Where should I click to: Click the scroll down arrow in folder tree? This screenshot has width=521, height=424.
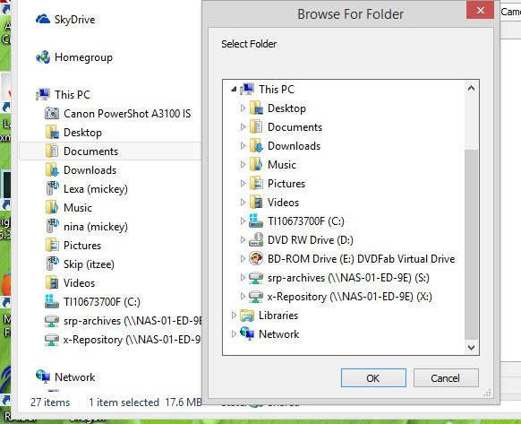tap(471, 348)
